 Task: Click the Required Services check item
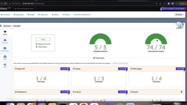coord(43,44)
